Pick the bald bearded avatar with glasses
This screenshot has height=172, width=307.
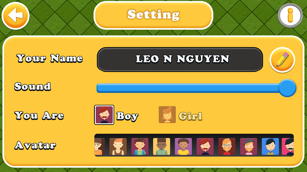click(227, 146)
